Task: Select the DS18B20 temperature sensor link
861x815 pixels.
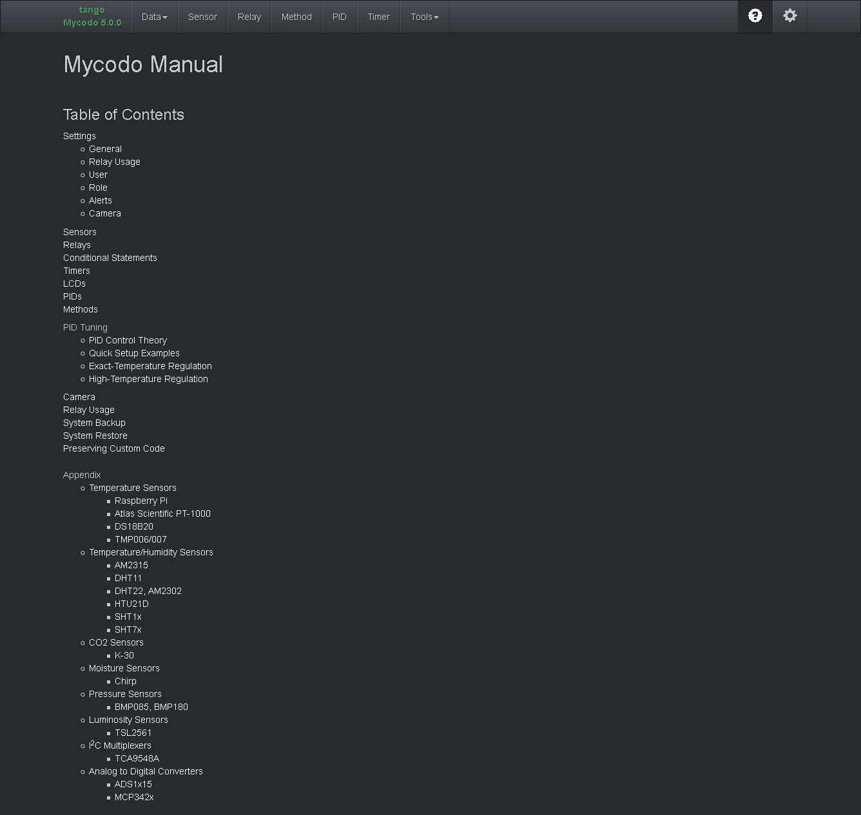Action: 133,526
